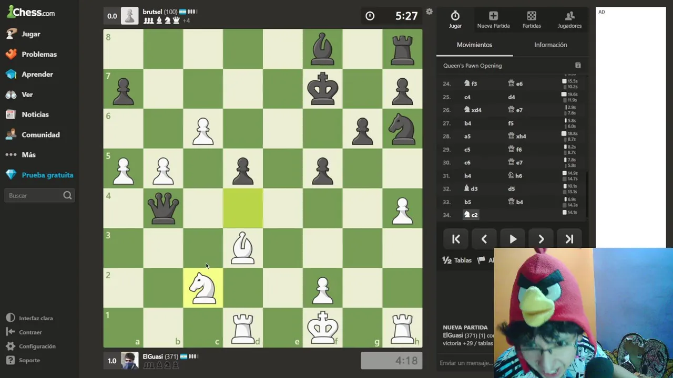Open Nueva Partida plus icon
The height and width of the screenshot is (378, 673).
point(493,19)
